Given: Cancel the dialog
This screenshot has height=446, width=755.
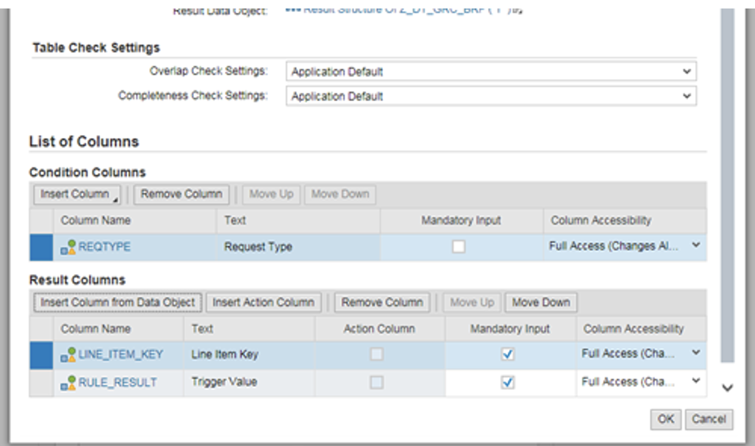Looking at the screenshot, I should pyautogui.click(x=709, y=419).
